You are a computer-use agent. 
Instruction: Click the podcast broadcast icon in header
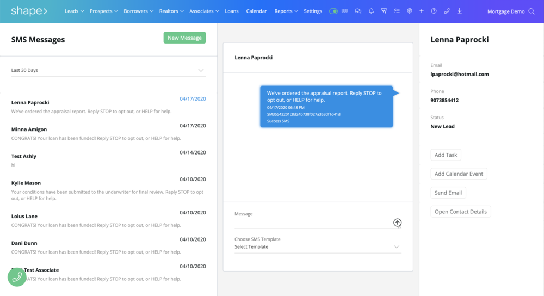pyautogui.click(x=410, y=11)
